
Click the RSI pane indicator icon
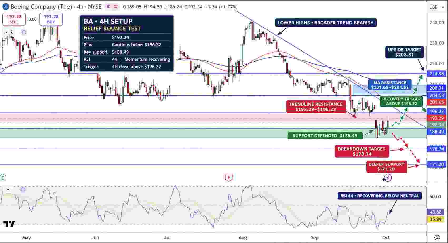[x=23, y=189]
